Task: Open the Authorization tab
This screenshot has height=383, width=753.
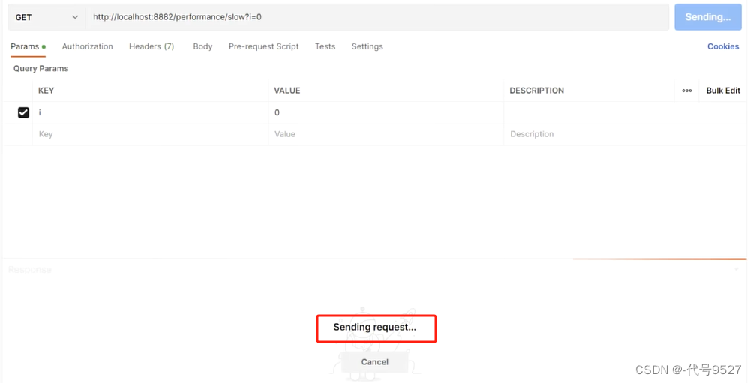Action: pyautogui.click(x=88, y=46)
